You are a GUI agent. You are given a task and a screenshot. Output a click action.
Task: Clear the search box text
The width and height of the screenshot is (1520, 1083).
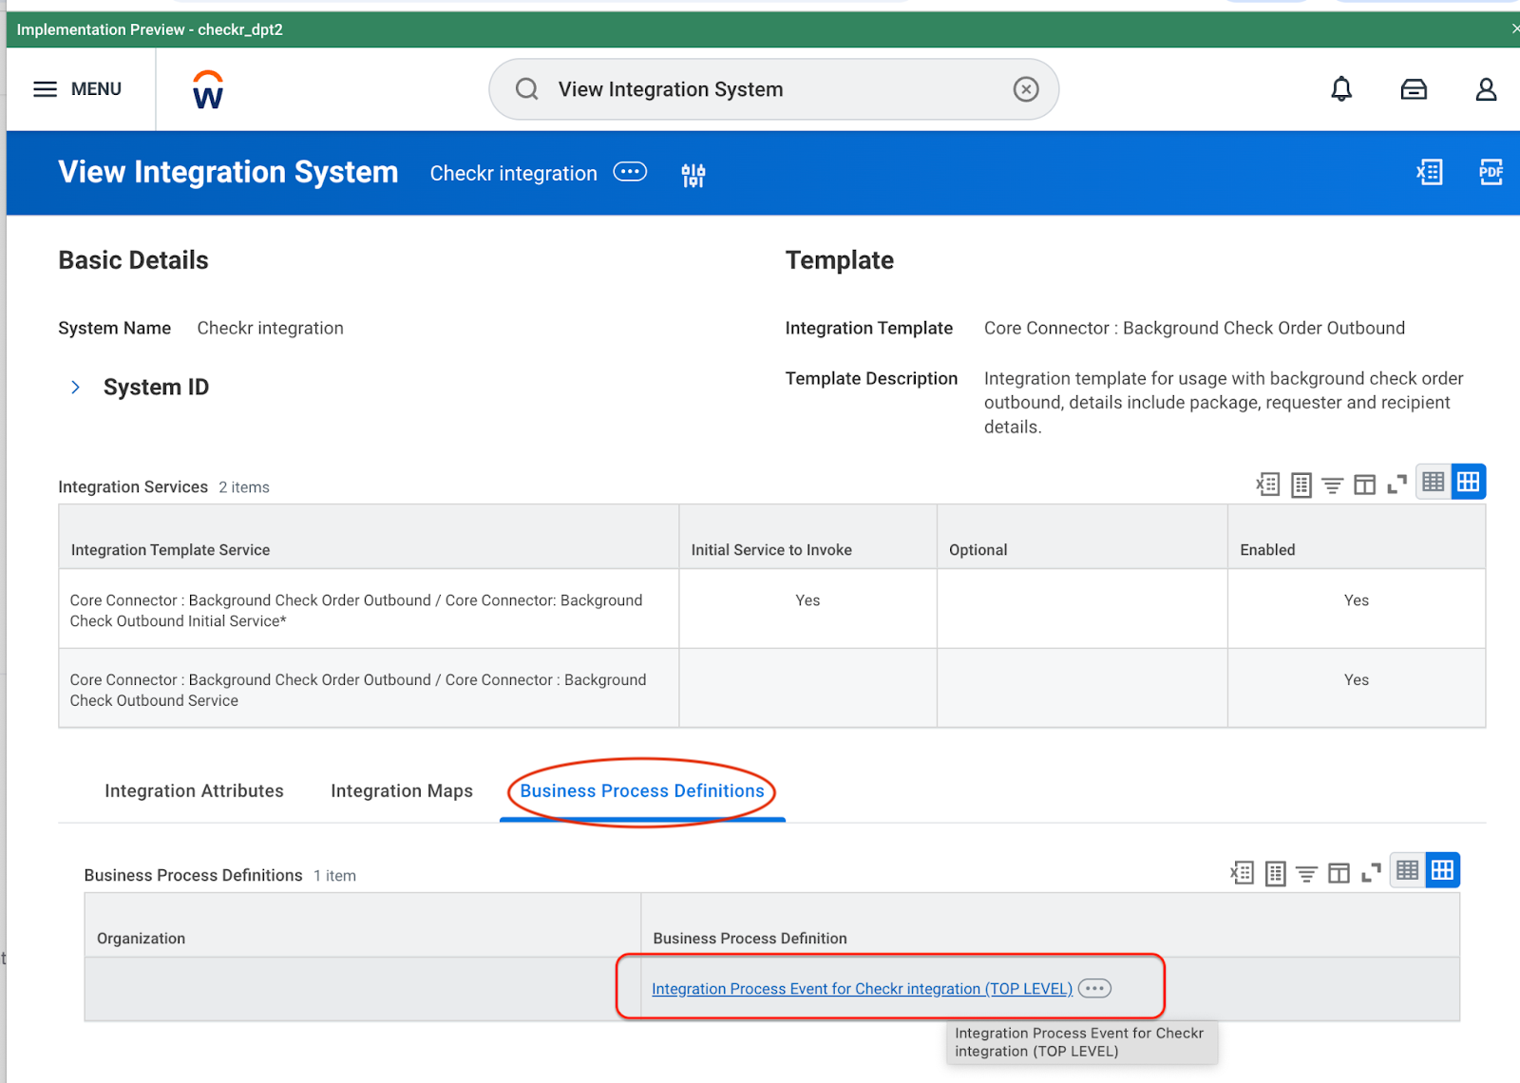point(1025,89)
